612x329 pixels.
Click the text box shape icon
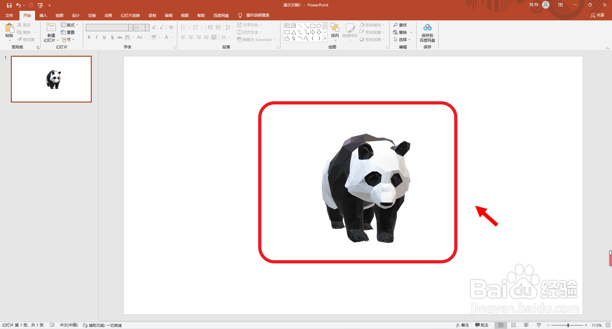[287, 26]
